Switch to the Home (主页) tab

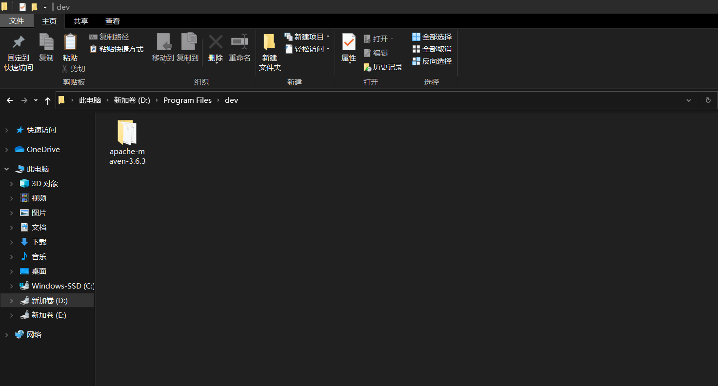pos(49,21)
